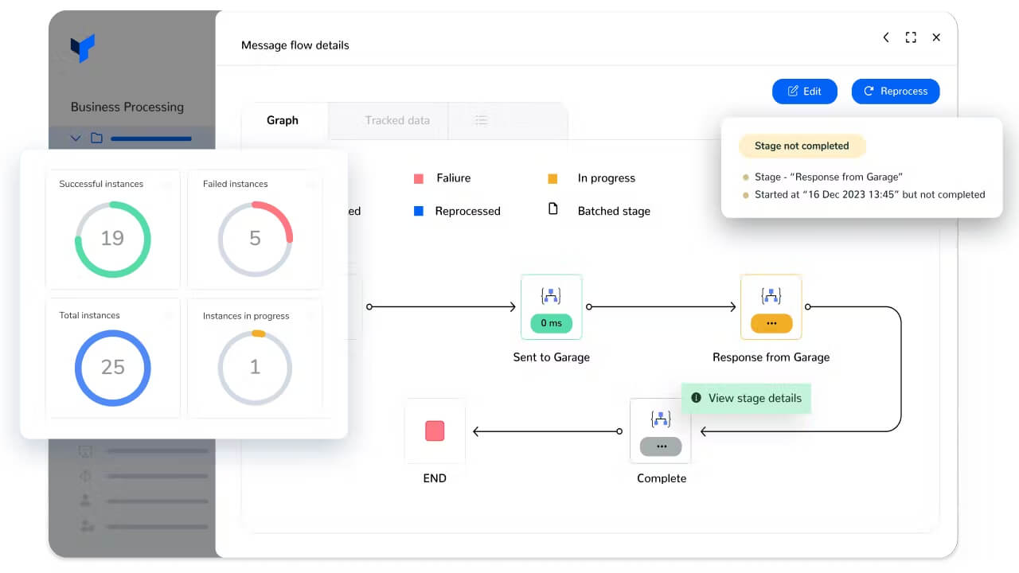Click the red END stop node
Screen dimensions: 1019x573
(x=435, y=431)
